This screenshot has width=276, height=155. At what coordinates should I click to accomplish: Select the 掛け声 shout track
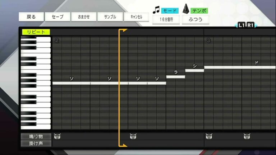(x=36, y=143)
